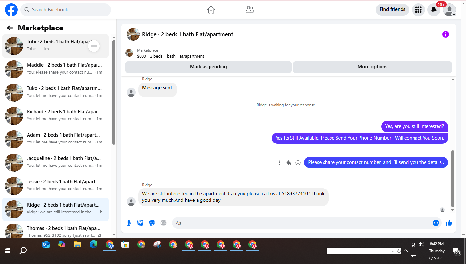The width and height of the screenshot is (466, 264).
Task: Open Copilot from the taskbar
Action: point(62,245)
